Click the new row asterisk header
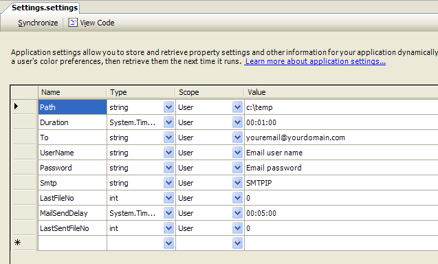The height and width of the screenshot is (264, 438). tap(17, 243)
